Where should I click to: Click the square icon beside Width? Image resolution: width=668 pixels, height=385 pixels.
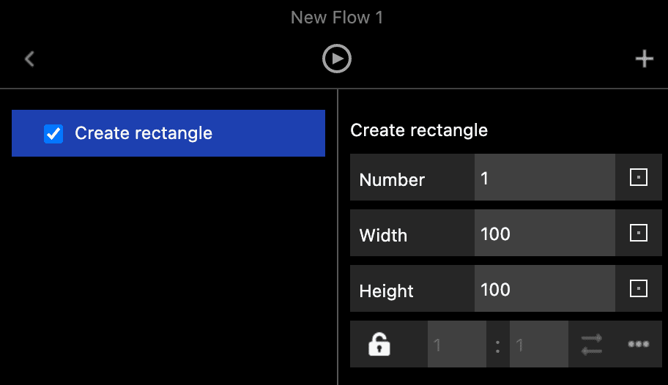coord(639,233)
